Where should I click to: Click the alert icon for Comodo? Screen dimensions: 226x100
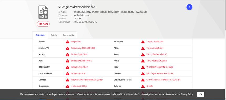[x=68, y=80]
